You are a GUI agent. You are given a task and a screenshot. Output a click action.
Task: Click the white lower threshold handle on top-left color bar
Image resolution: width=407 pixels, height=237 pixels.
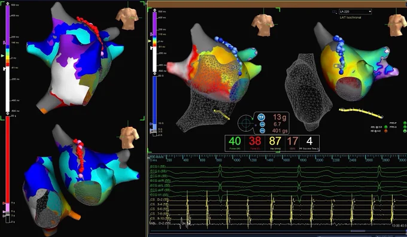4,69
